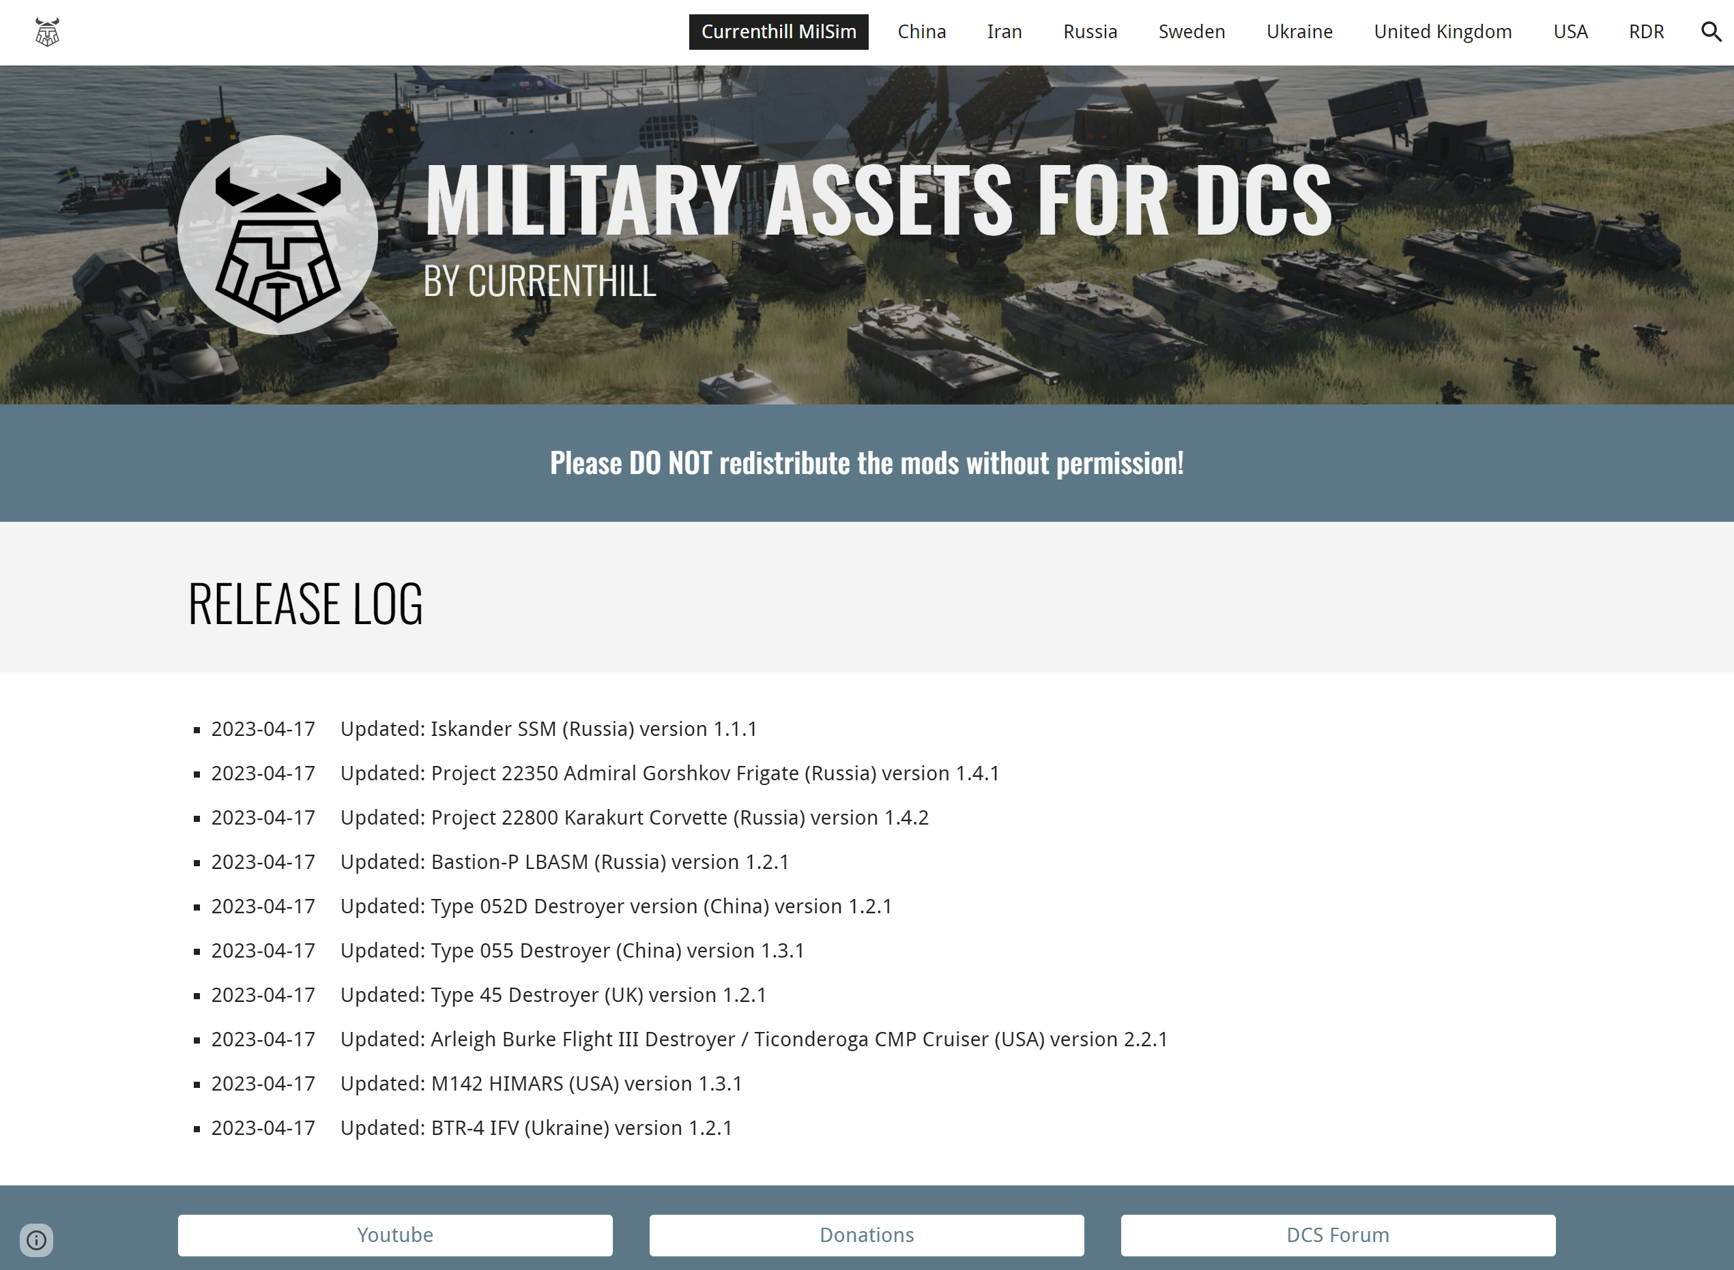The width and height of the screenshot is (1734, 1270).
Task: Click the site info icon at bottom left
Action: coord(36,1240)
